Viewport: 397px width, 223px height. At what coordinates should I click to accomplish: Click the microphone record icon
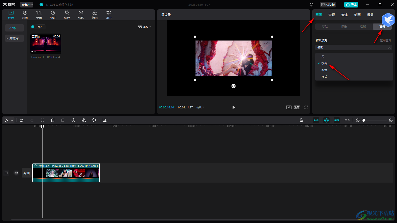[301, 120]
